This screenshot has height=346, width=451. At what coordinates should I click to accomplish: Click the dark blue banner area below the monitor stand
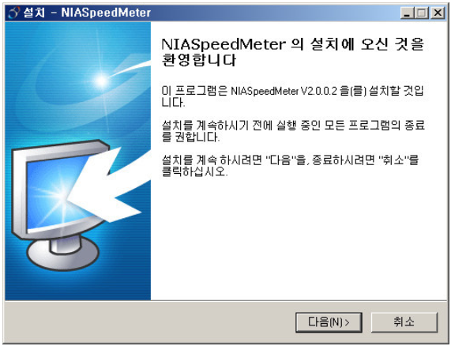pos(77,286)
